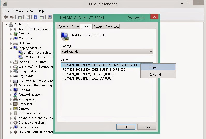Open the Help menu

click(41, 11)
